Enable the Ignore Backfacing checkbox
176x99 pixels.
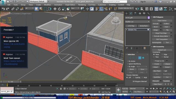[128, 64]
